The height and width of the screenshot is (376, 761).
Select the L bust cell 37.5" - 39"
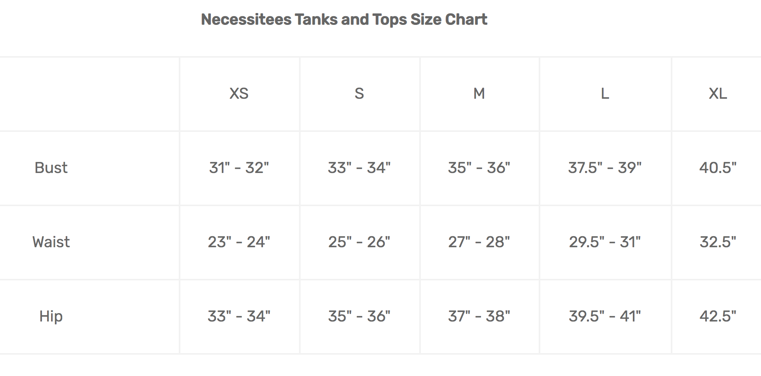[x=605, y=168]
